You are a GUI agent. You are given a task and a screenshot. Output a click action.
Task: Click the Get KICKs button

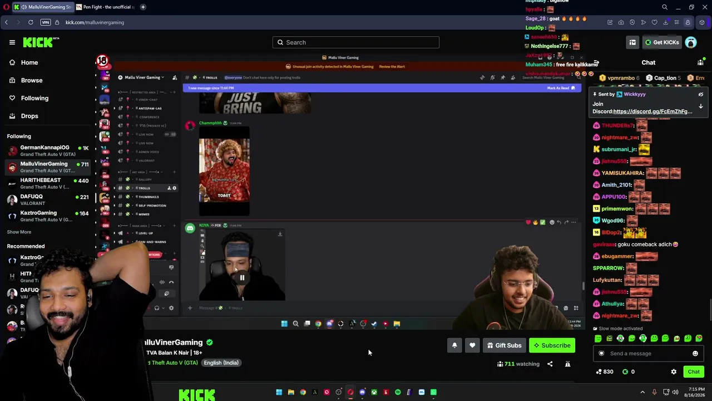coord(662,42)
